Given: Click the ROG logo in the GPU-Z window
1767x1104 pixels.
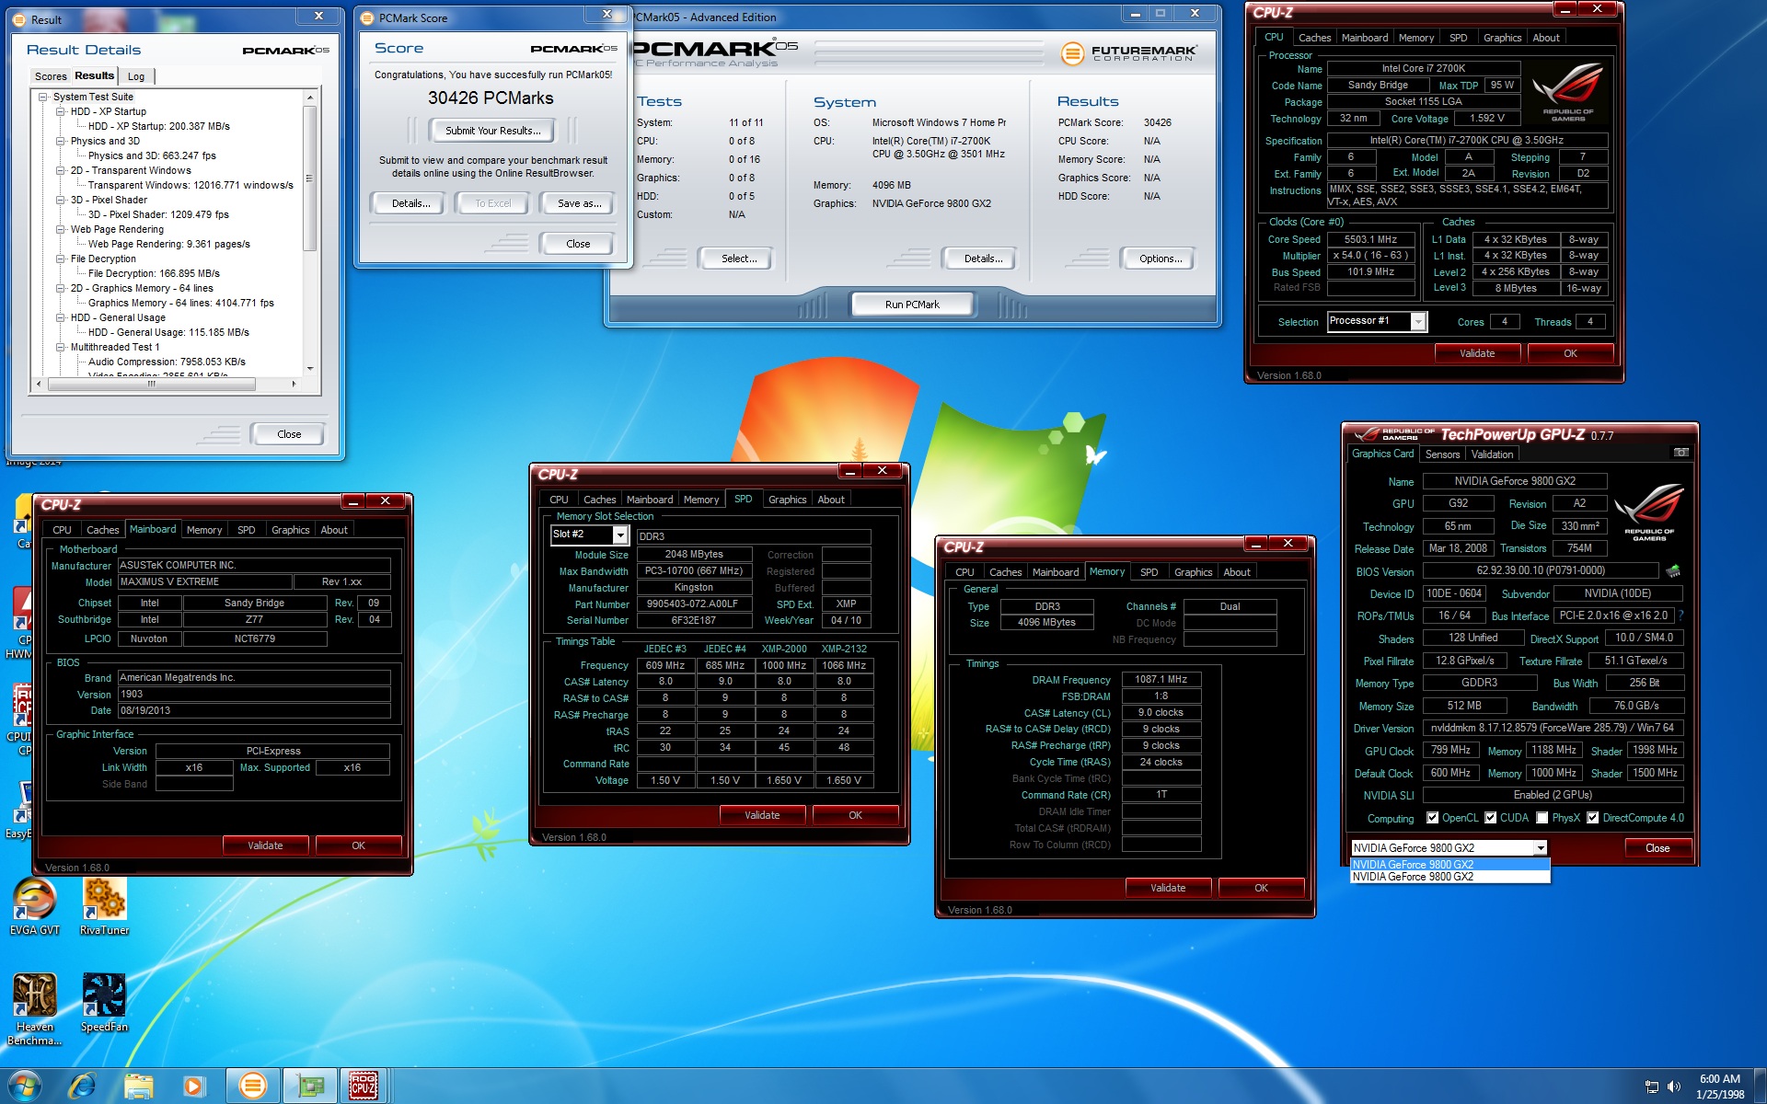Looking at the screenshot, I should click(1649, 512).
